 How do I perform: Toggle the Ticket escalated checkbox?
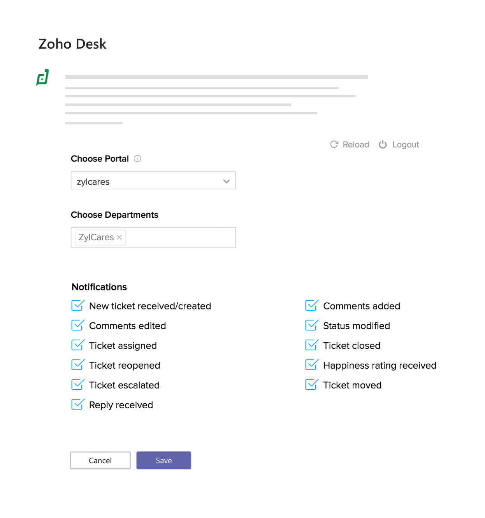click(78, 385)
